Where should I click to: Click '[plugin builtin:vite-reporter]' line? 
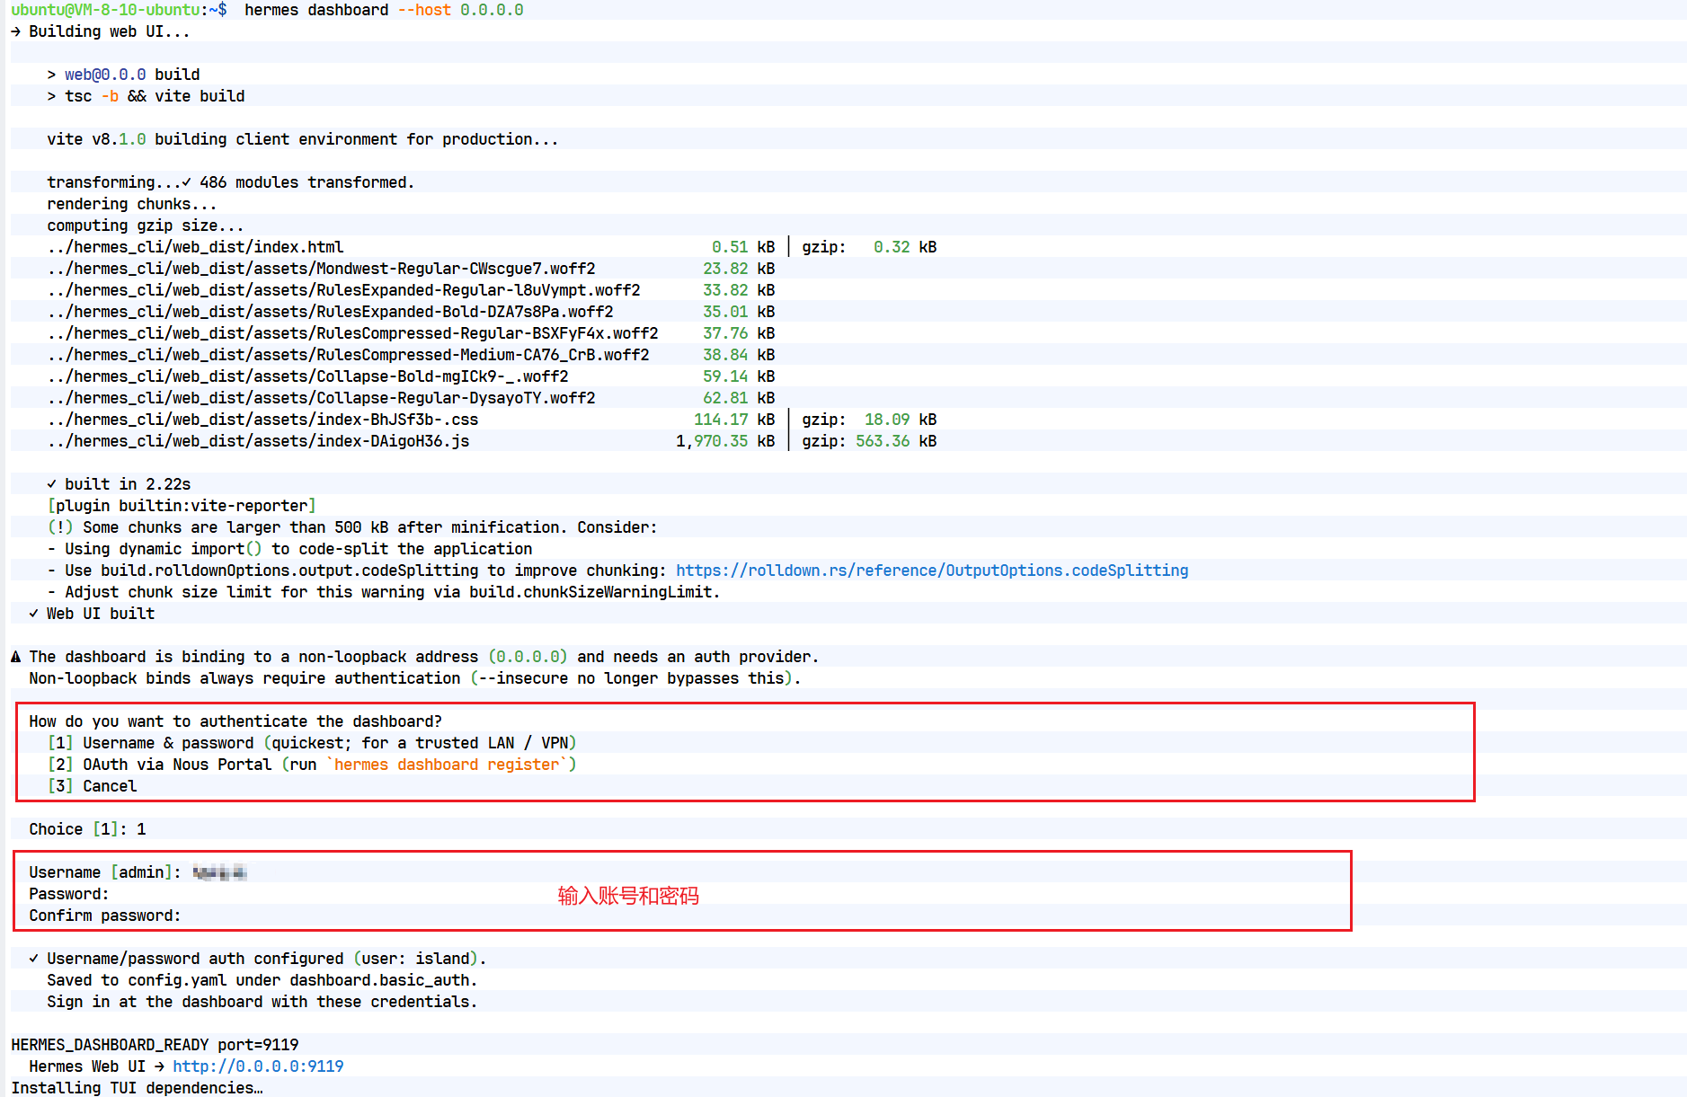click(182, 506)
